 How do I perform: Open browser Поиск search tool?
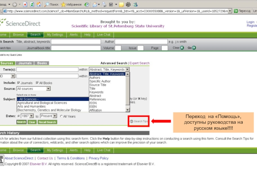51,4
